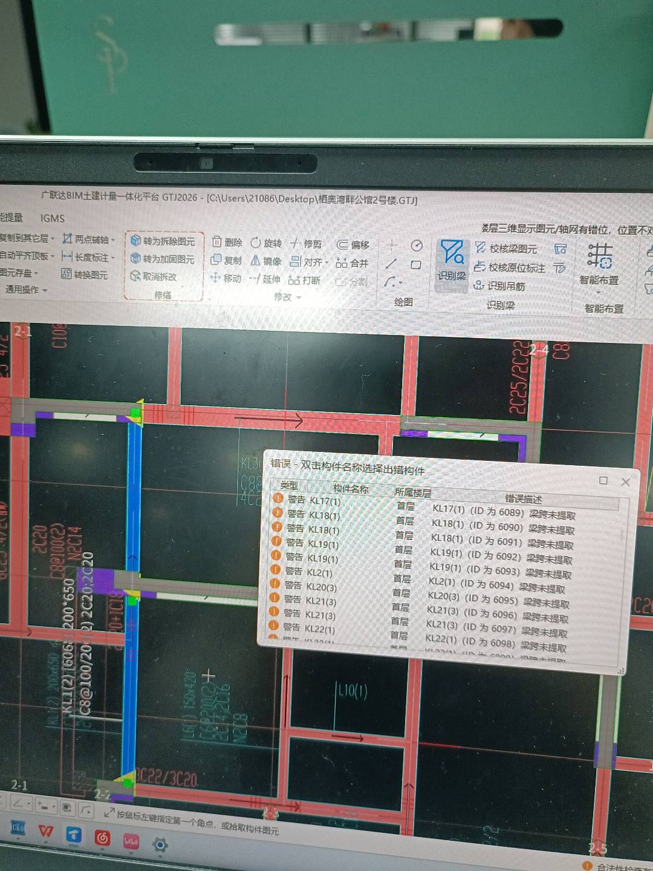
Task: Open the 长度标注 dropdown
Action: pyautogui.click(x=112, y=258)
